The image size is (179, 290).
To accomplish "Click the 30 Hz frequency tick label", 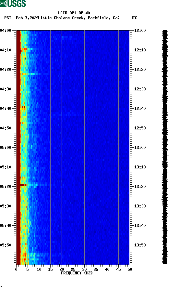I will [84, 270].
